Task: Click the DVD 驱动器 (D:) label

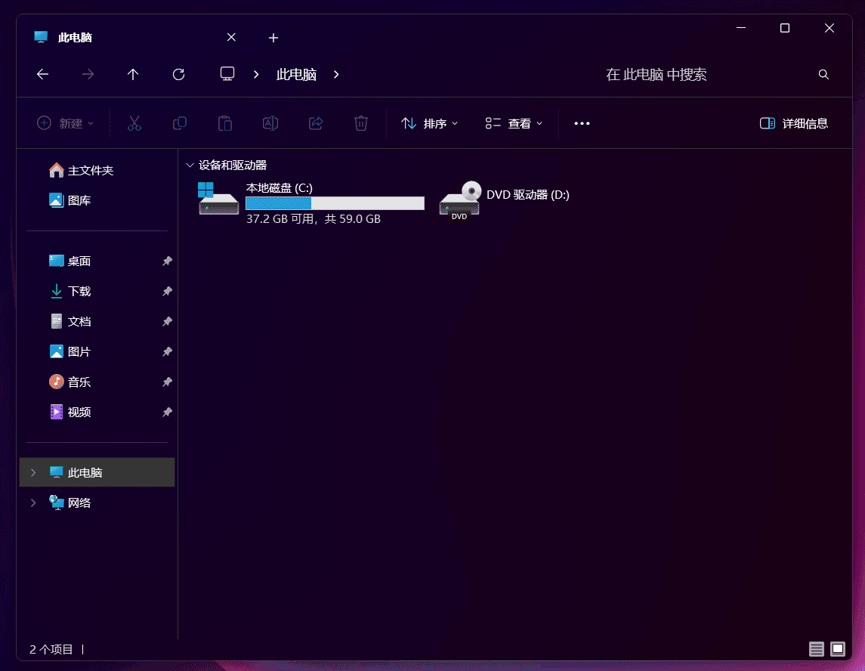Action: point(528,195)
